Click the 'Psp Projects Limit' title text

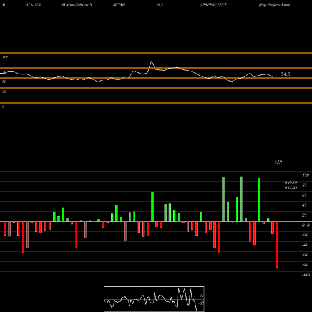[x=275, y=5]
